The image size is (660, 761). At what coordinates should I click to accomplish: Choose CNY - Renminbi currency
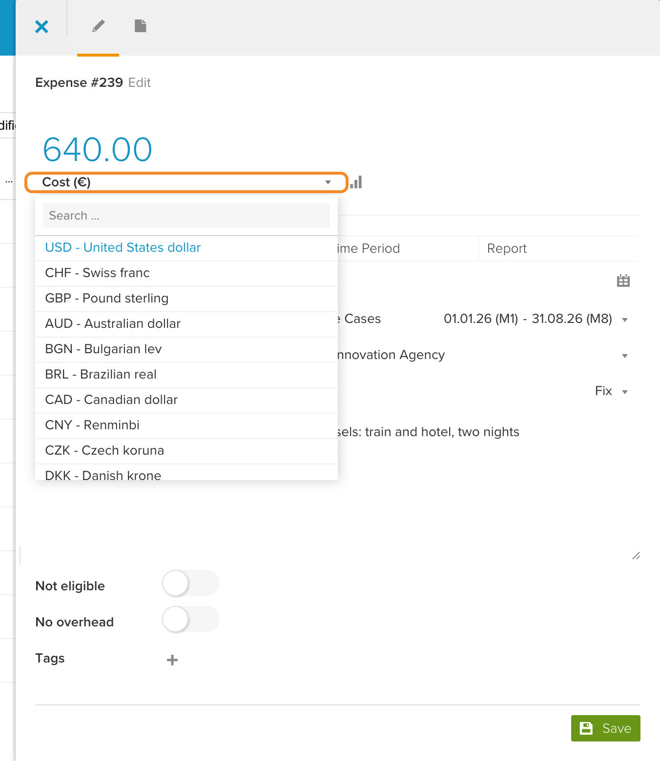tap(186, 425)
